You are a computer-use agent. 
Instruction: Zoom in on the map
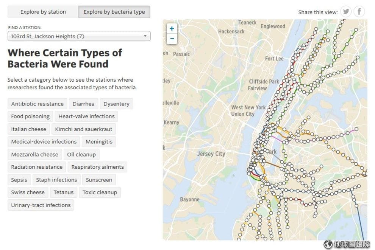pyautogui.click(x=172, y=29)
